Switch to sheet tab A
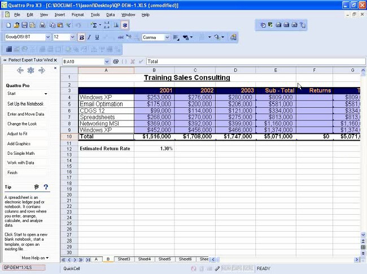The height and width of the screenshot is (274, 367). 96,259
